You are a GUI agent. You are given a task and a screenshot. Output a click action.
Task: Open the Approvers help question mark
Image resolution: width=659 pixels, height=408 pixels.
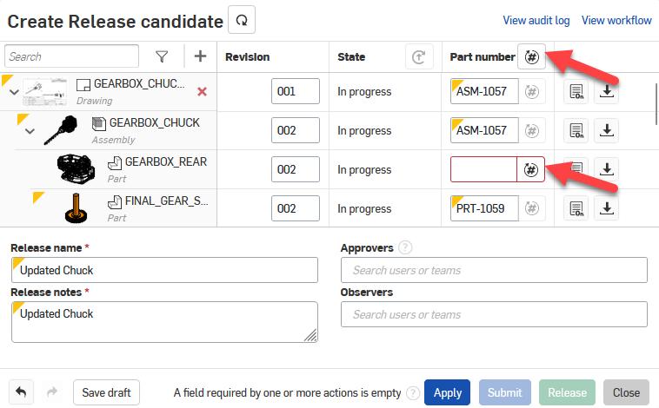pyautogui.click(x=404, y=248)
